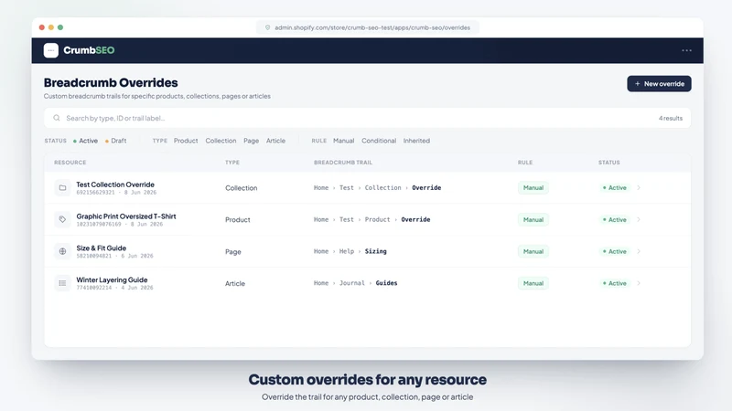This screenshot has width=732, height=411.
Task: Filter by Collection type
Action: point(221,141)
